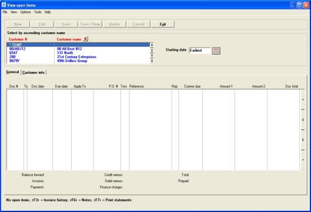This screenshot has width=311, height=212.
Task: Switch to the Customer info tab
Action: click(x=34, y=72)
